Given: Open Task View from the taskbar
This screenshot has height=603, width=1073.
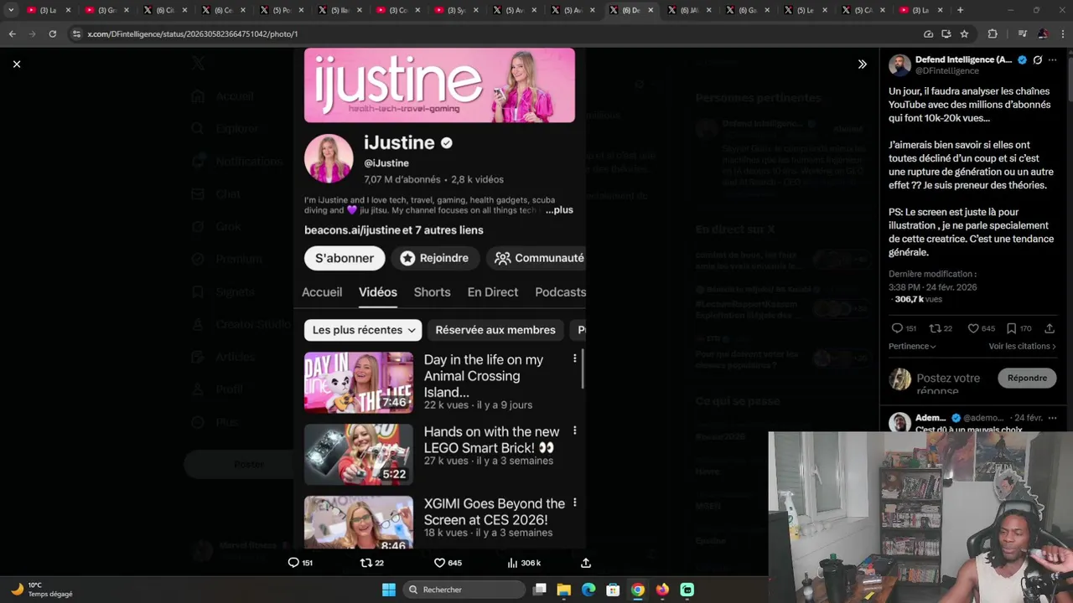Looking at the screenshot, I should [x=540, y=590].
